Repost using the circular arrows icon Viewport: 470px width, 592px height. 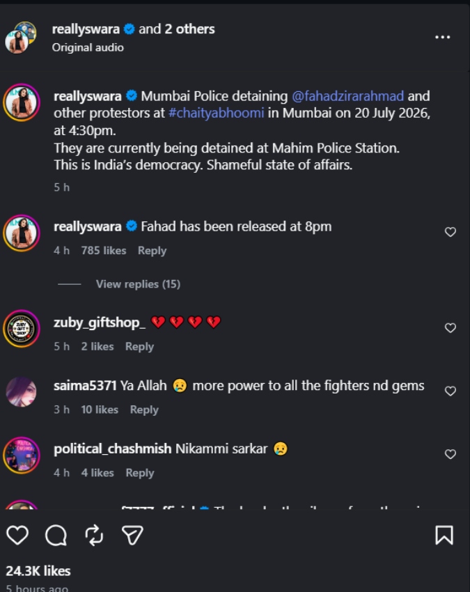tap(94, 535)
